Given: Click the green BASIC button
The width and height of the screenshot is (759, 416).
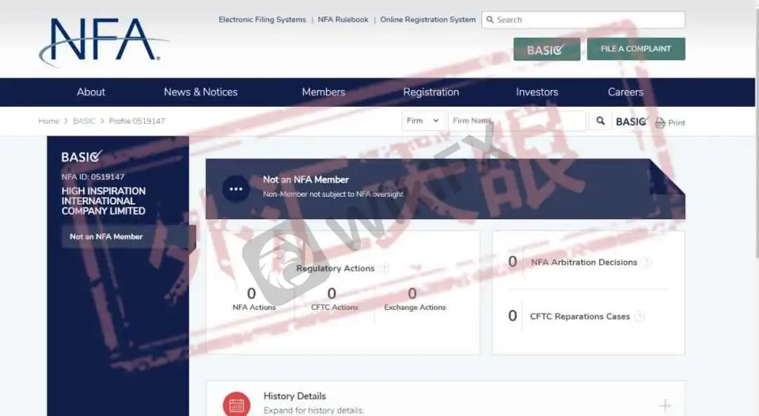Looking at the screenshot, I should pyautogui.click(x=547, y=49).
